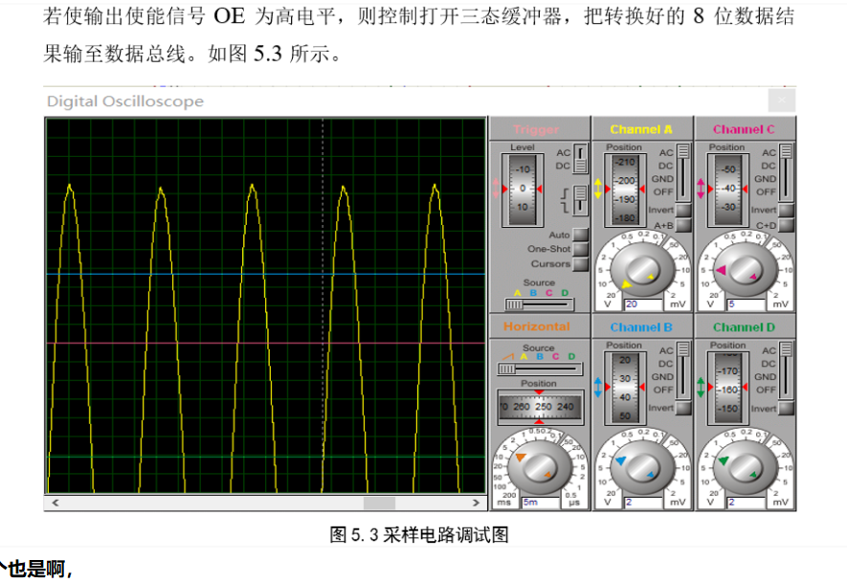Screen dimensions: 847x583
Task: Click the Trigger Level pink up-down arrow
Action: pos(496,189)
